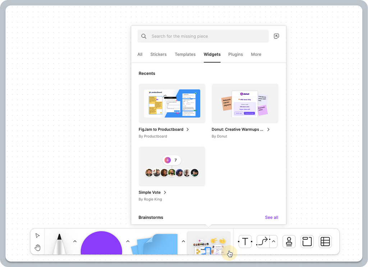Screen dimensions: 368x267
Task: Open the Simple Vote widget thumbnail
Action: click(172, 166)
